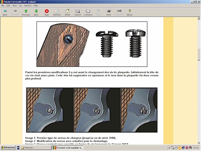Click the paragraph starting "Parmi les premières modifications"
The height and width of the screenshot is (151, 201).
click(x=92, y=75)
